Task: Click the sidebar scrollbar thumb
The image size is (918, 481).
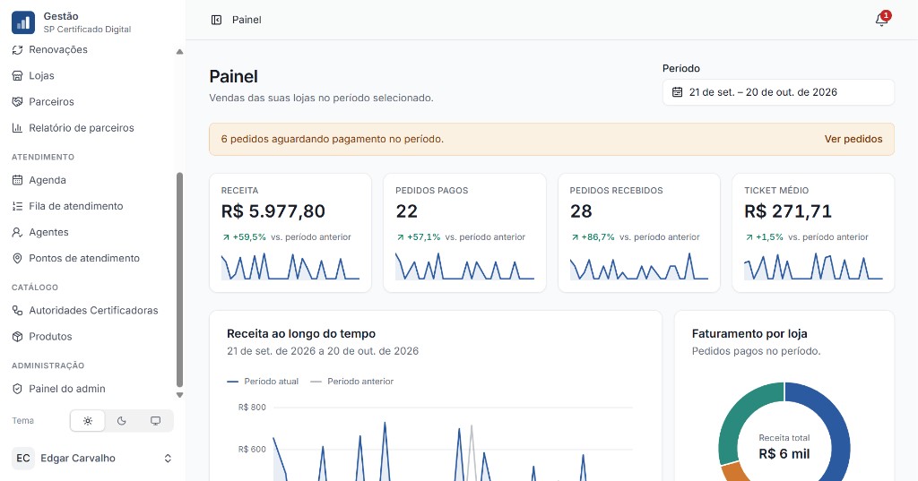Action: 179,279
